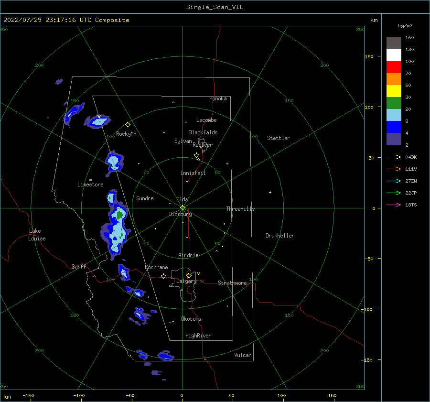Click the green VIL core west of Sundre
430x402 pixels.
point(120,214)
